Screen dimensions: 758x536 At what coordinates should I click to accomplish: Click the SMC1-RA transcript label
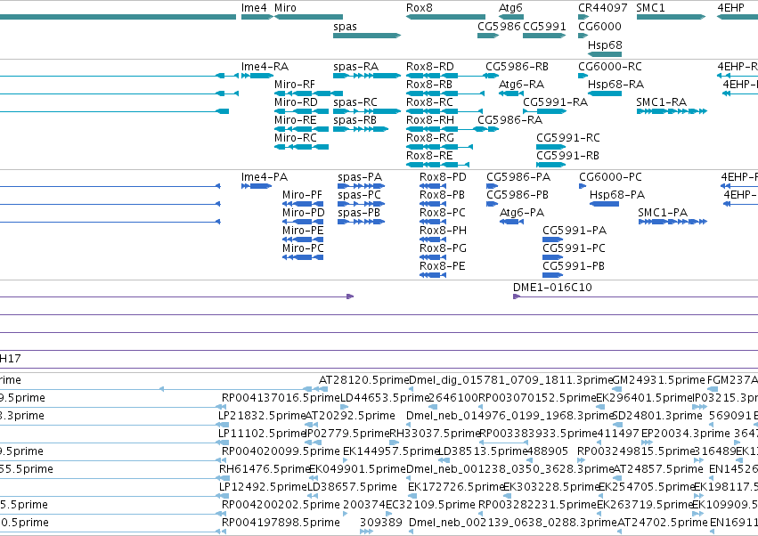click(x=662, y=102)
